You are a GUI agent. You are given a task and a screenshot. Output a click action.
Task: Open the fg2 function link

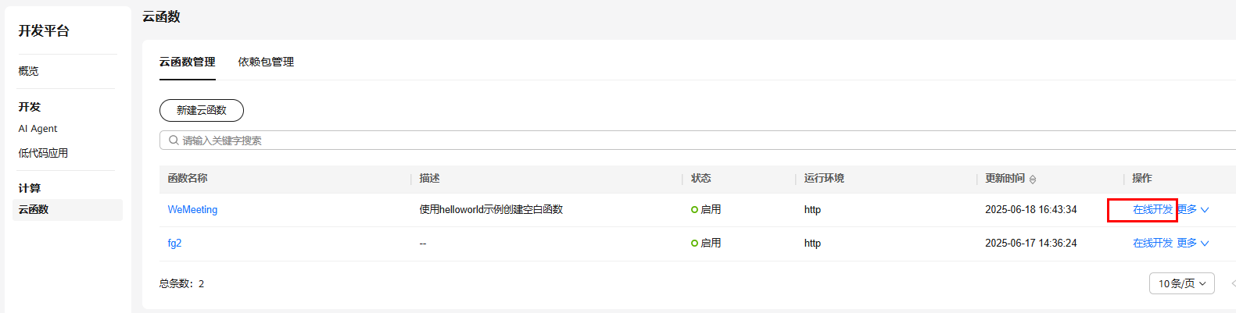coord(174,244)
